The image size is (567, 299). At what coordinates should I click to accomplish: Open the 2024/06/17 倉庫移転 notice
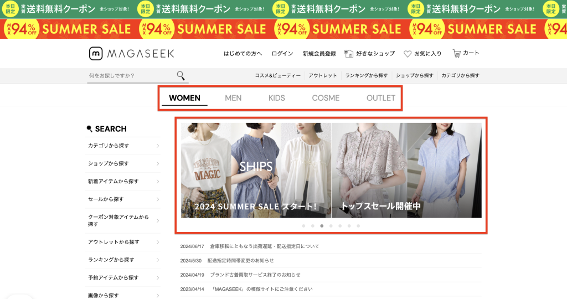[x=250, y=246]
